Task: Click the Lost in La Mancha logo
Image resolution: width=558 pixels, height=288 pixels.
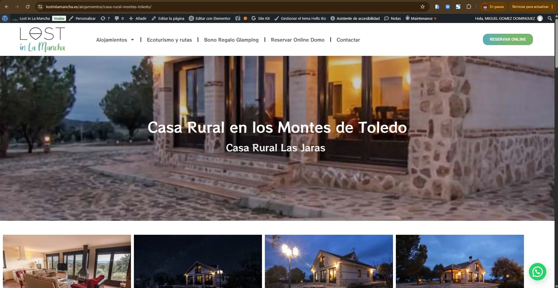Action: [42, 39]
